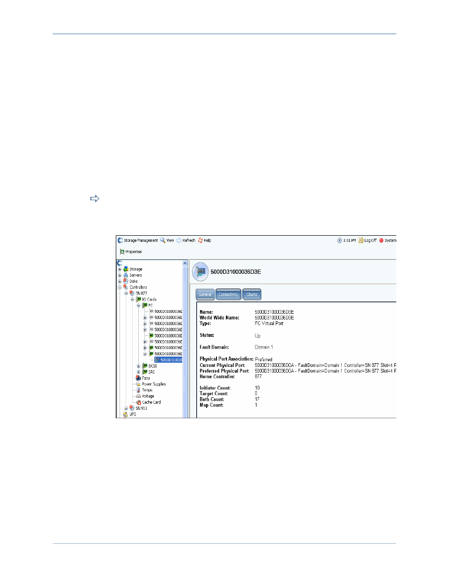The image size is (449, 581).
Task: Select the IO Cards node icon
Action: click(138, 299)
